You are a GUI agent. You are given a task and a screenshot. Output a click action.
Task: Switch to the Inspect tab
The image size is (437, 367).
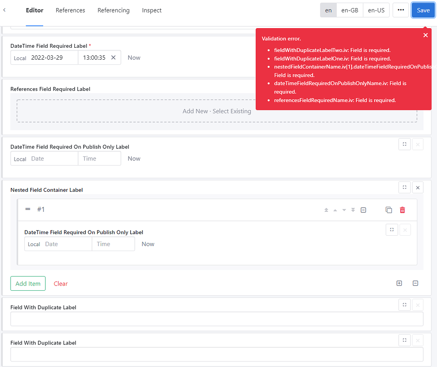[151, 10]
